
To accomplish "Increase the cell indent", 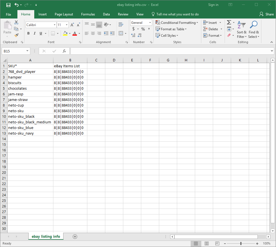I will pos(112,33).
